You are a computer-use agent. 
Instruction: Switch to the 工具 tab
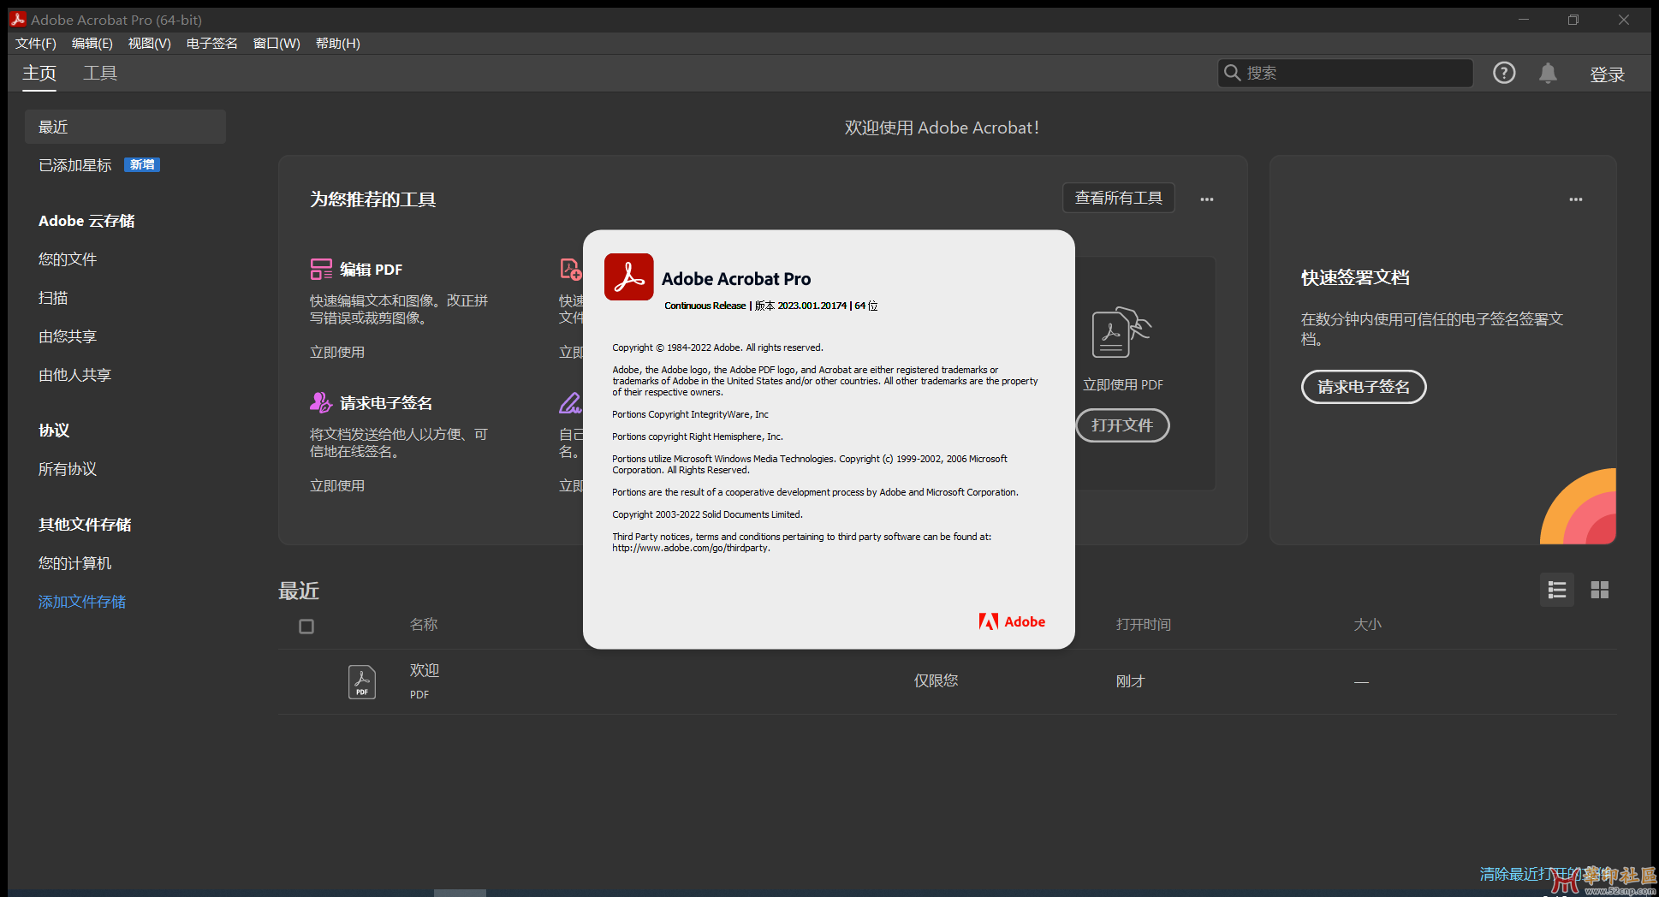click(x=99, y=73)
